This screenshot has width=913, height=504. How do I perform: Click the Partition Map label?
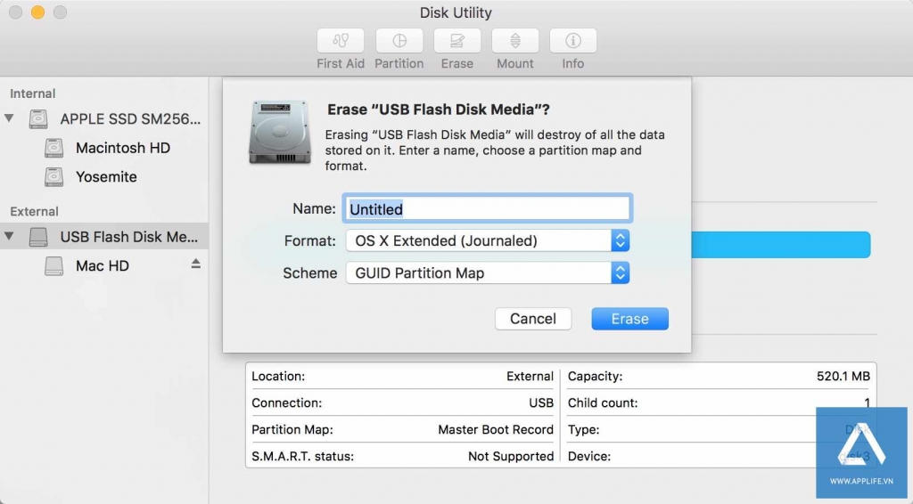coord(292,429)
